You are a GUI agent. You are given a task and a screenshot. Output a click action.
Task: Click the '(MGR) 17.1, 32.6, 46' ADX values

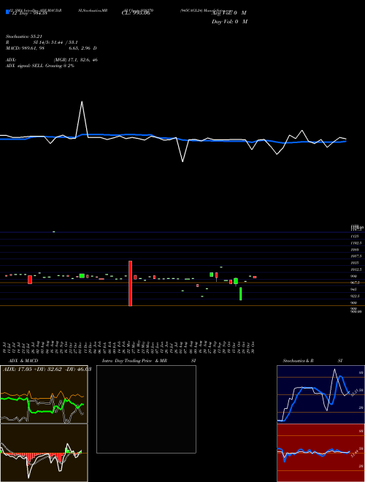[x=76, y=60]
